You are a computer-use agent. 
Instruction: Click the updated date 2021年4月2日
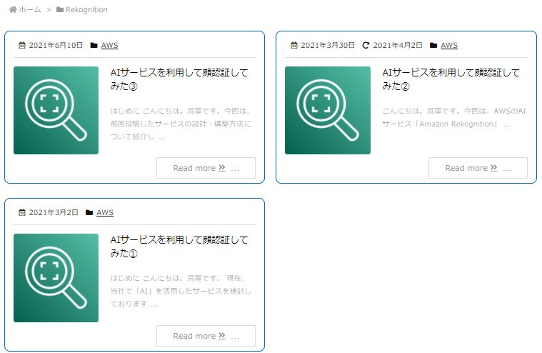(x=398, y=45)
